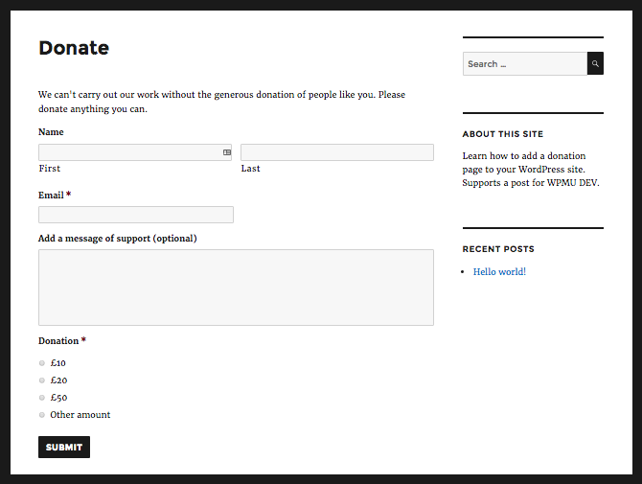Viewport: 642px width, 484px height.
Task: Open the Hello world! post link
Action: (x=499, y=272)
